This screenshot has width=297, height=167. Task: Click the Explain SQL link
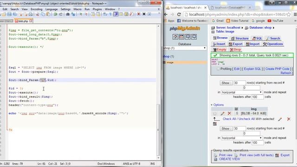(252, 69)
